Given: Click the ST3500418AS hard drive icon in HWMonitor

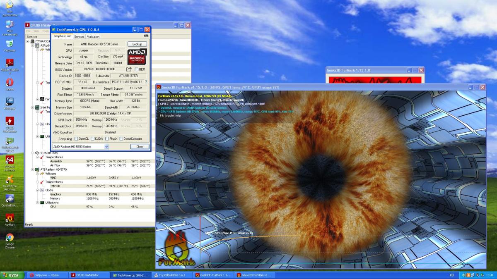Looking at the screenshot, I should [x=37, y=153].
